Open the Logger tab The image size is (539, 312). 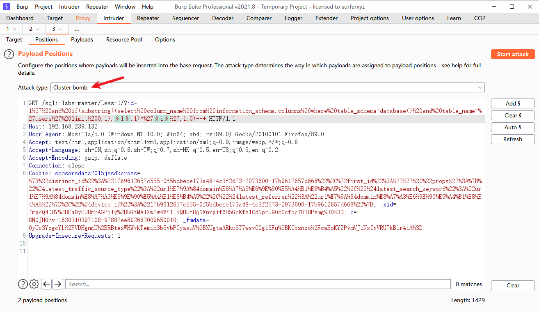tap(294, 18)
